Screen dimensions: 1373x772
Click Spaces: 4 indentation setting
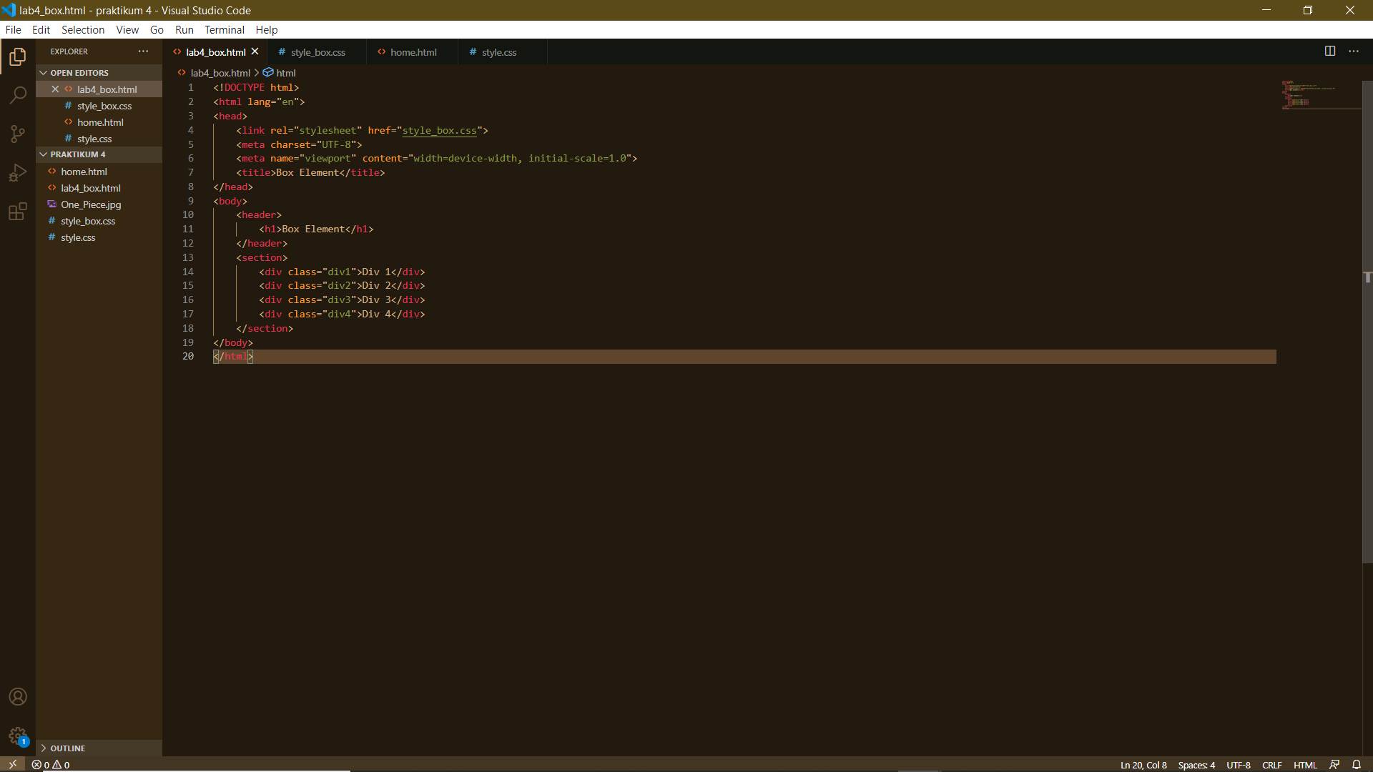tap(1196, 765)
